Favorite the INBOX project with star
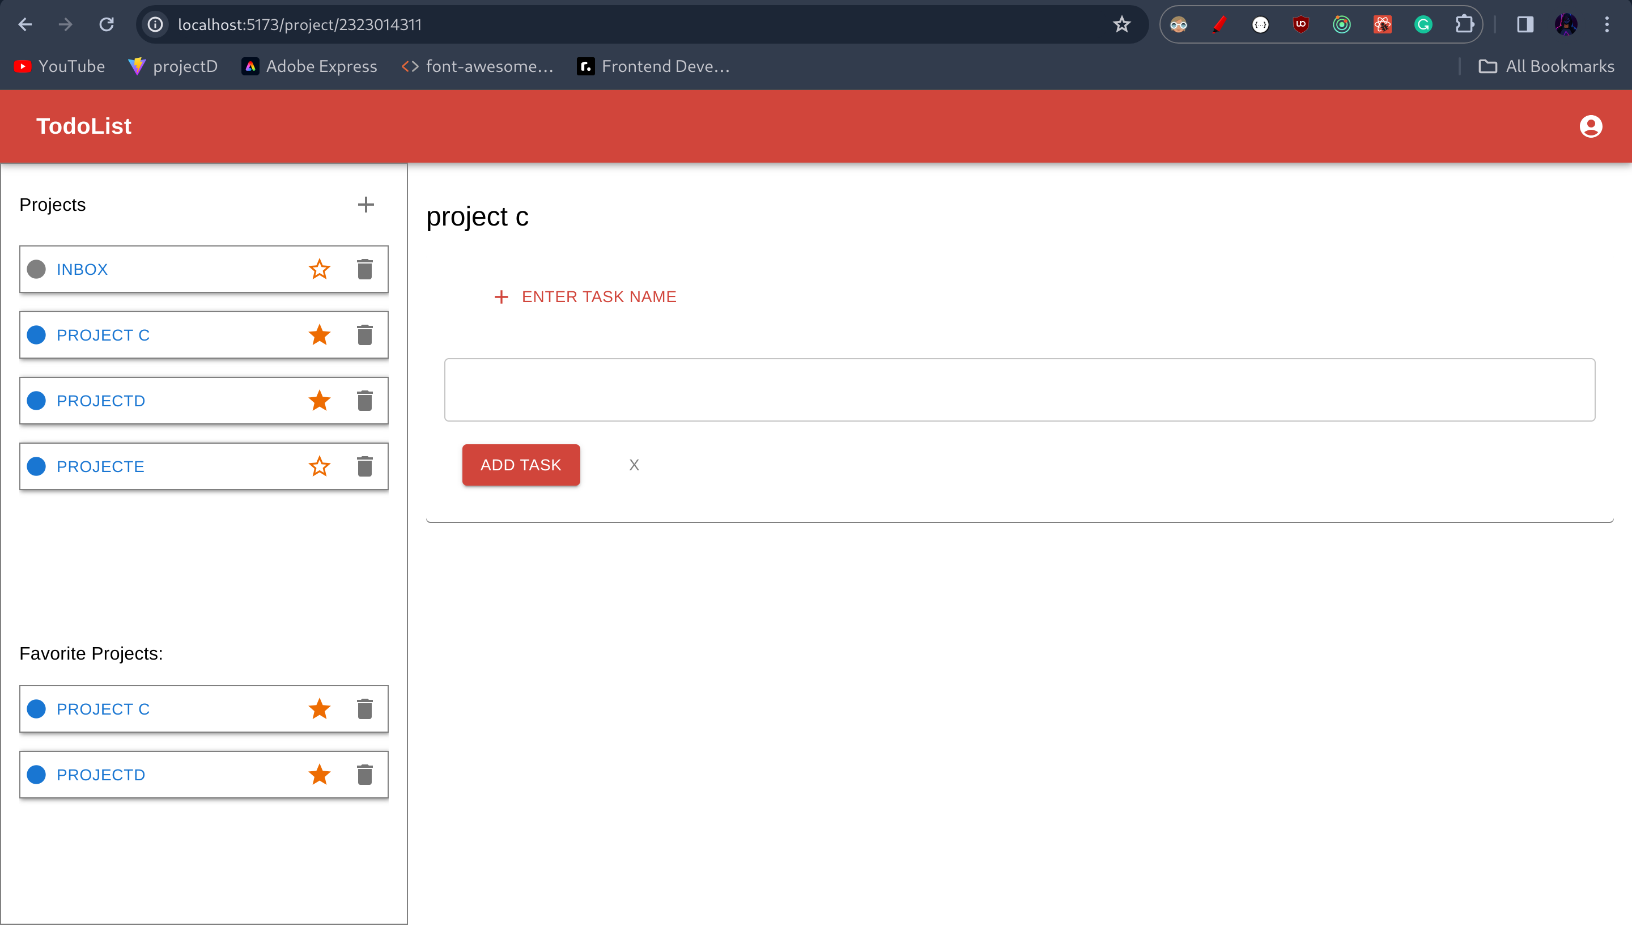Screen dimensions: 1632x935 (319, 269)
